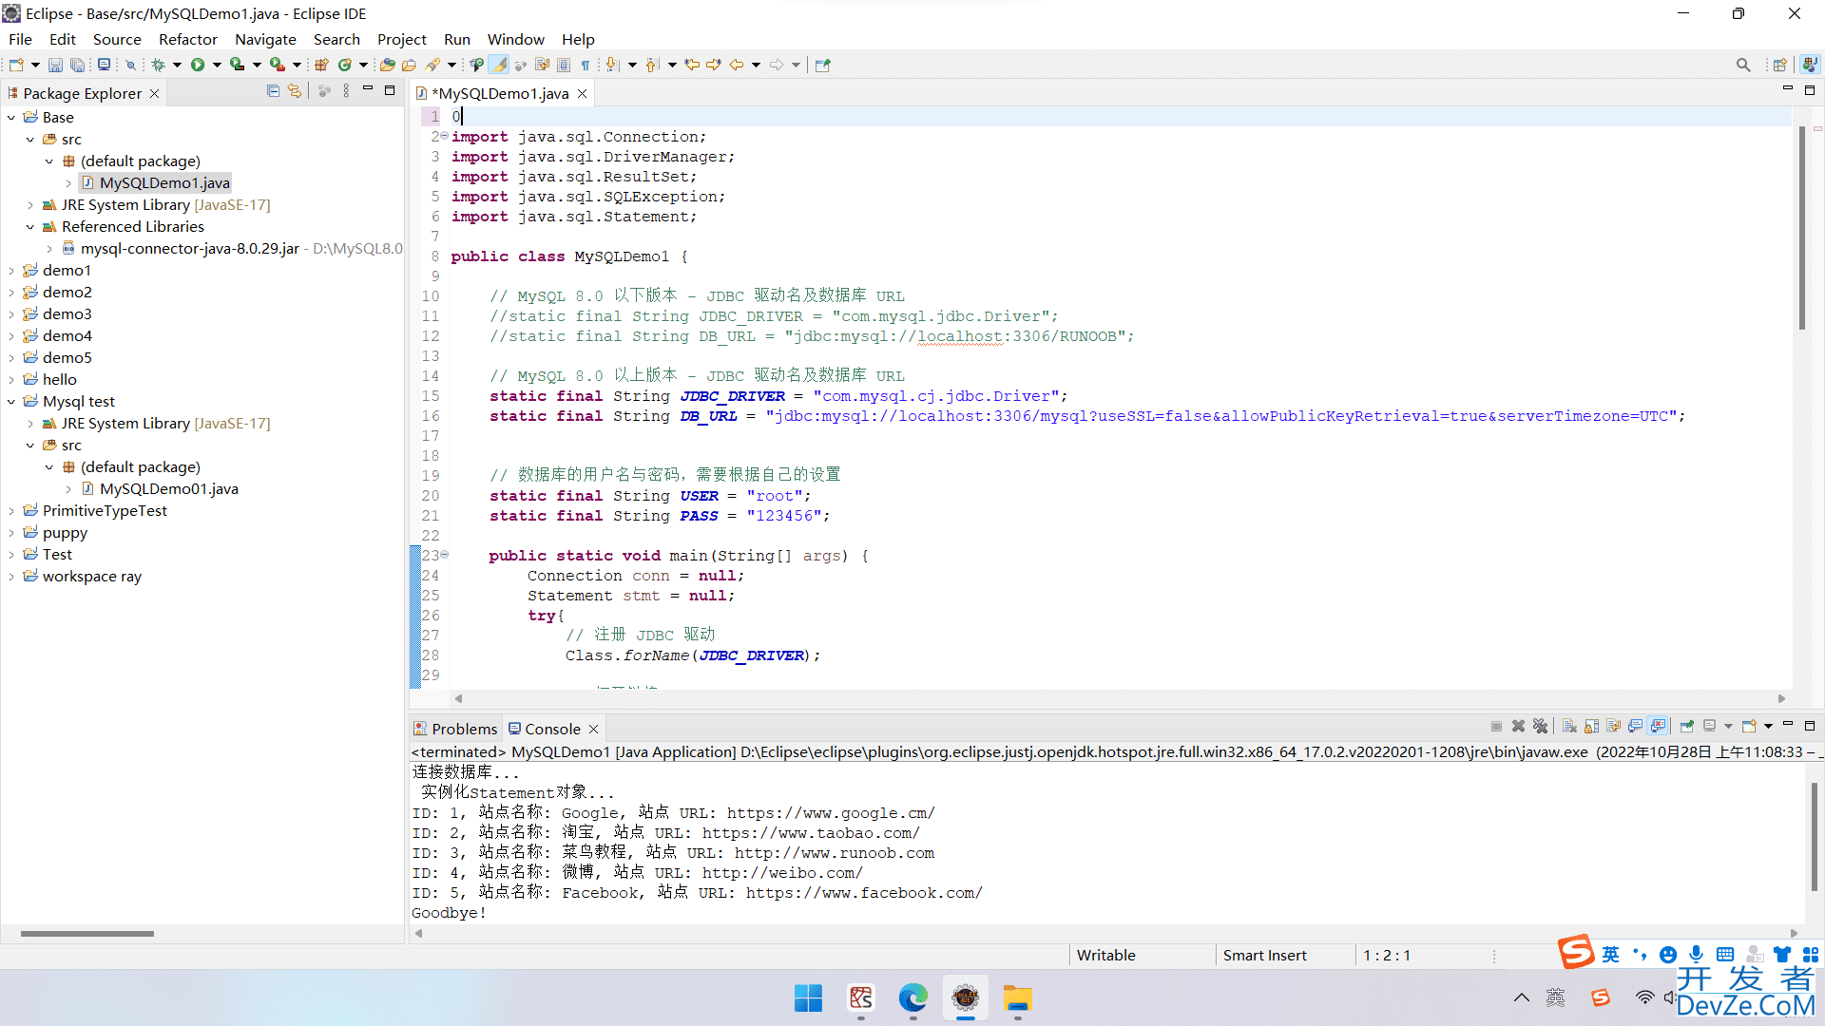Click the Search flashlight toolbar icon
The width and height of the screenshot is (1825, 1026).
(x=432, y=65)
